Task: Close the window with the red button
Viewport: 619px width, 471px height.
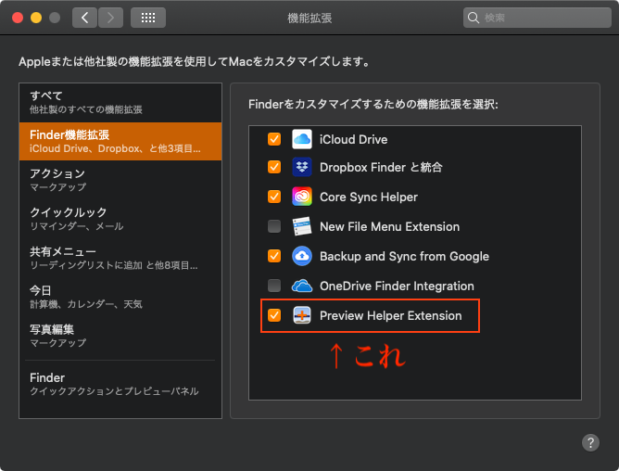Action: (x=18, y=18)
